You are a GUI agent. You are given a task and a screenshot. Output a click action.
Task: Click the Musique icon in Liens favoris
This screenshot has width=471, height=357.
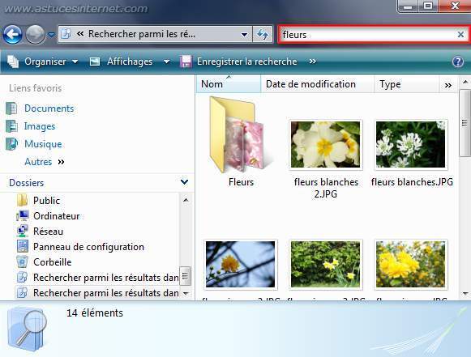(11, 144)
